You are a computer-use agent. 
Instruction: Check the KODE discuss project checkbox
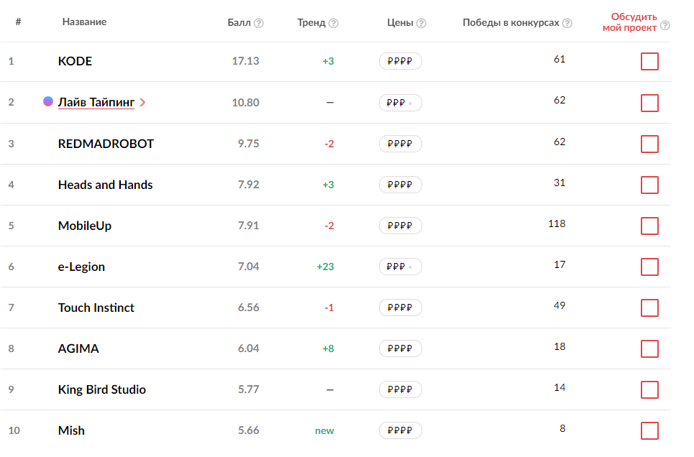[649, 62]
